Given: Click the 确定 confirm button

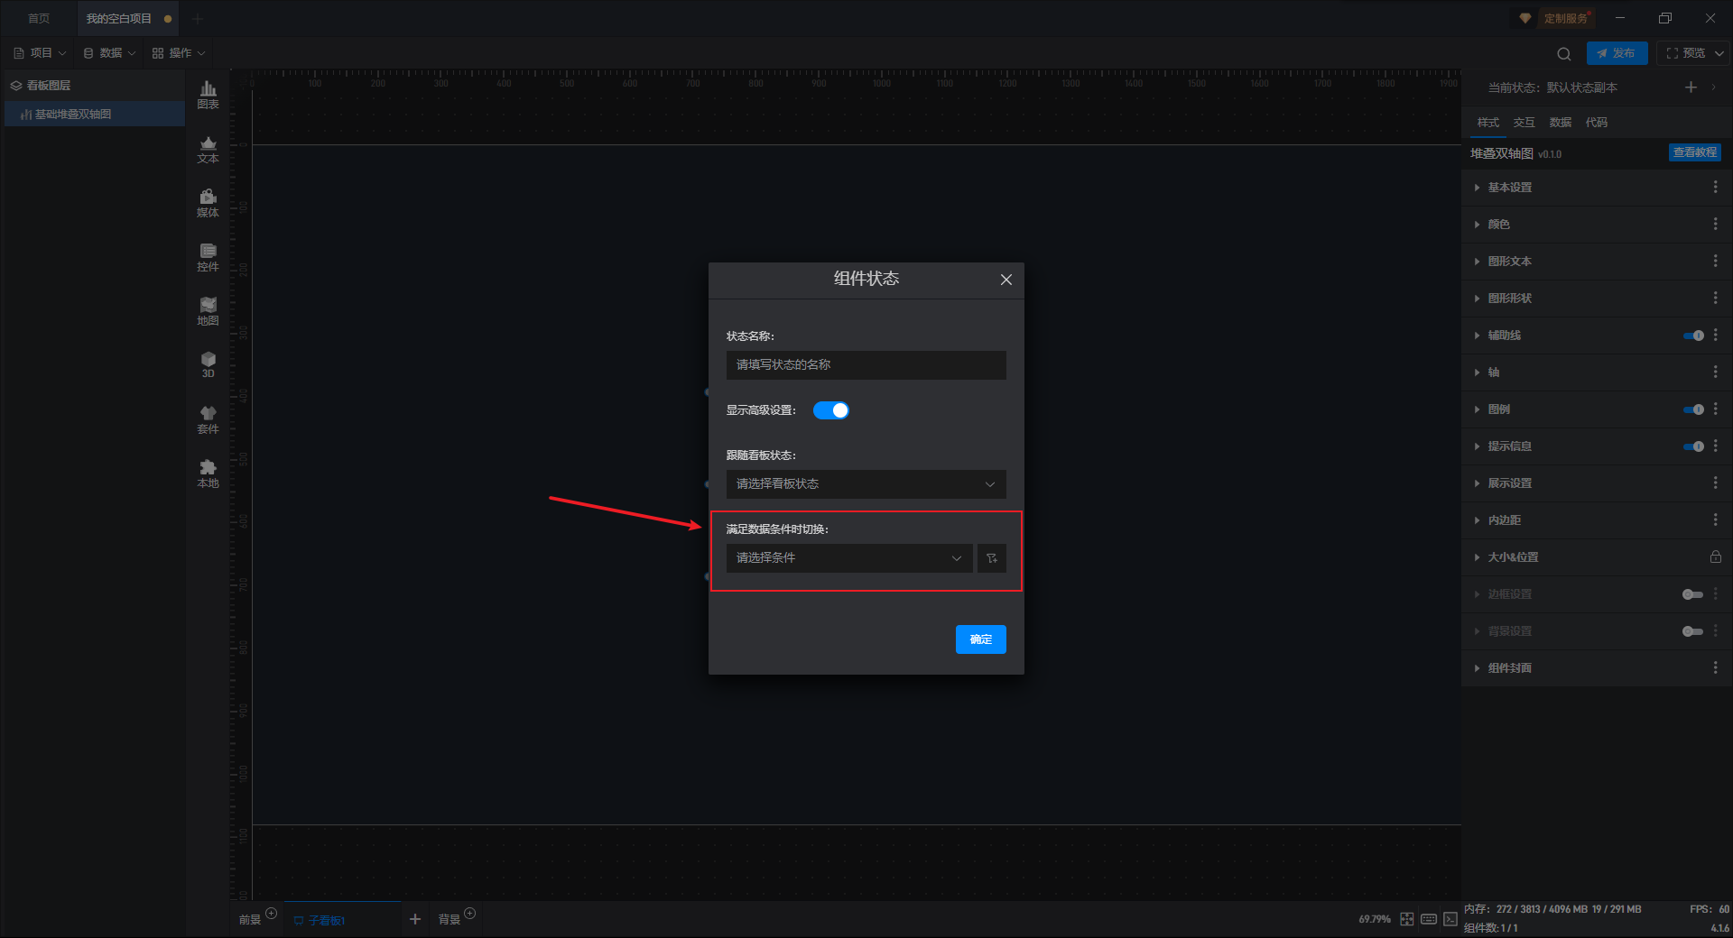Looking at the screenshot, I should click(x=980, y=639).
